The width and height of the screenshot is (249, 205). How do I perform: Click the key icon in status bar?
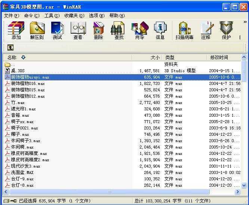pos(13,201)
